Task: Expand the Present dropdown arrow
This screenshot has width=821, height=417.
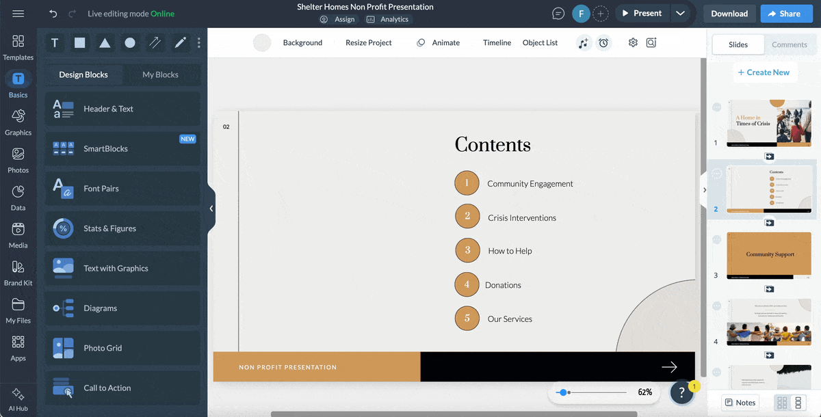Action: (679, 14)
